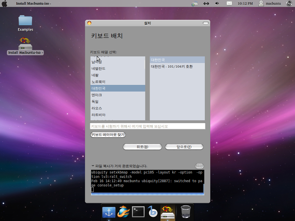Image resolution: width=295 pixels, height=221 pixels.
Task: Open the Examples folder on desktop
Action: pos(25,23)
